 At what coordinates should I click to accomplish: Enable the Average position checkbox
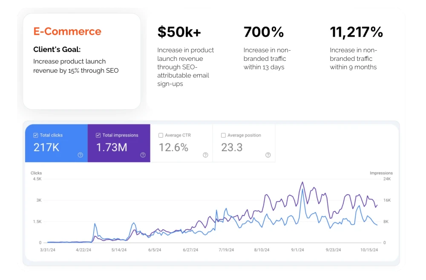coord(223,135)
